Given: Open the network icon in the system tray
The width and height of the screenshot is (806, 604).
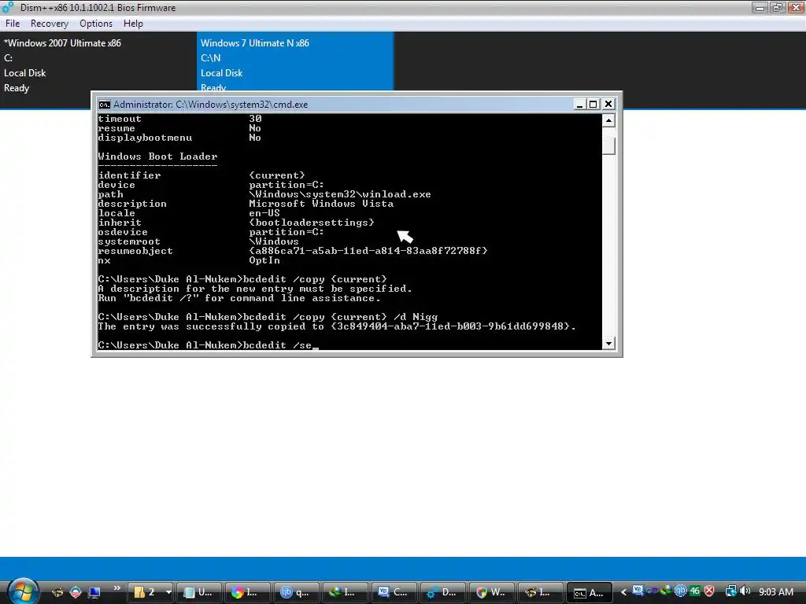Looking at the screenshot, I should (730, 591).
